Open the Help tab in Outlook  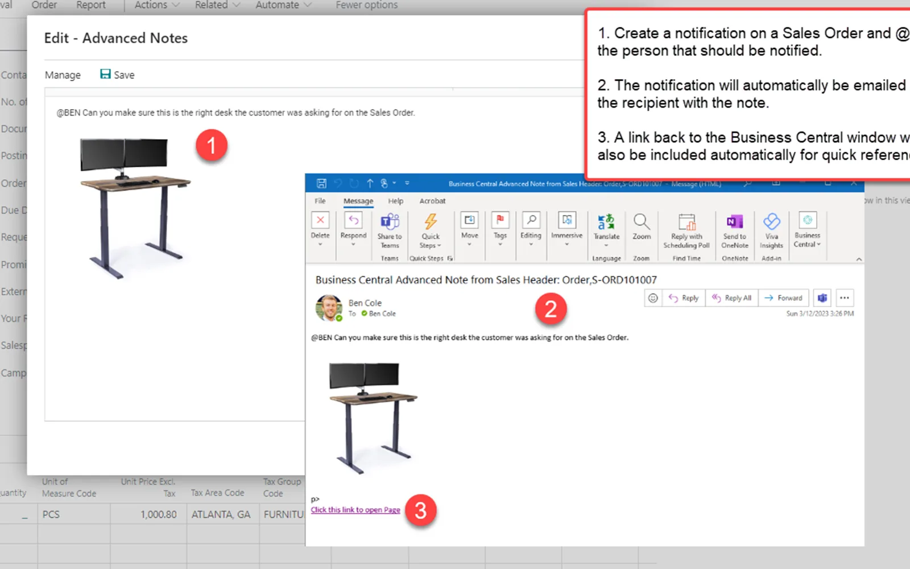click(x=396, y=201)
